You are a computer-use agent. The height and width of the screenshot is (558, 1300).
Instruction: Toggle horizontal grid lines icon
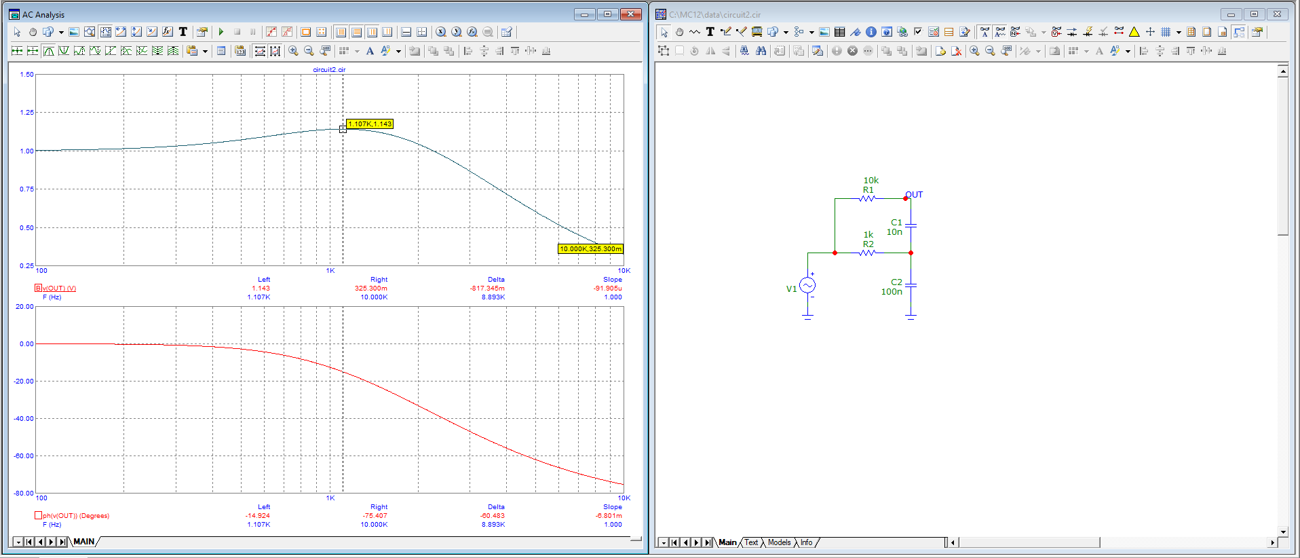356,32
